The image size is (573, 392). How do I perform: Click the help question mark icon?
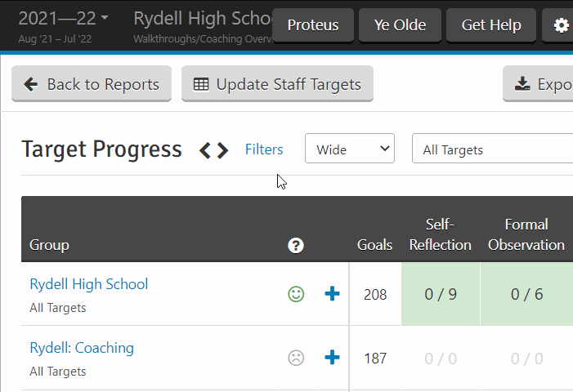click(x=296, y=245)
